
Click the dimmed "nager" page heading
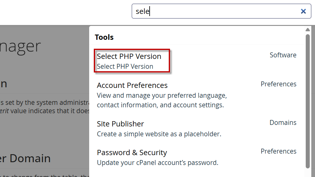tap(20, 46)
